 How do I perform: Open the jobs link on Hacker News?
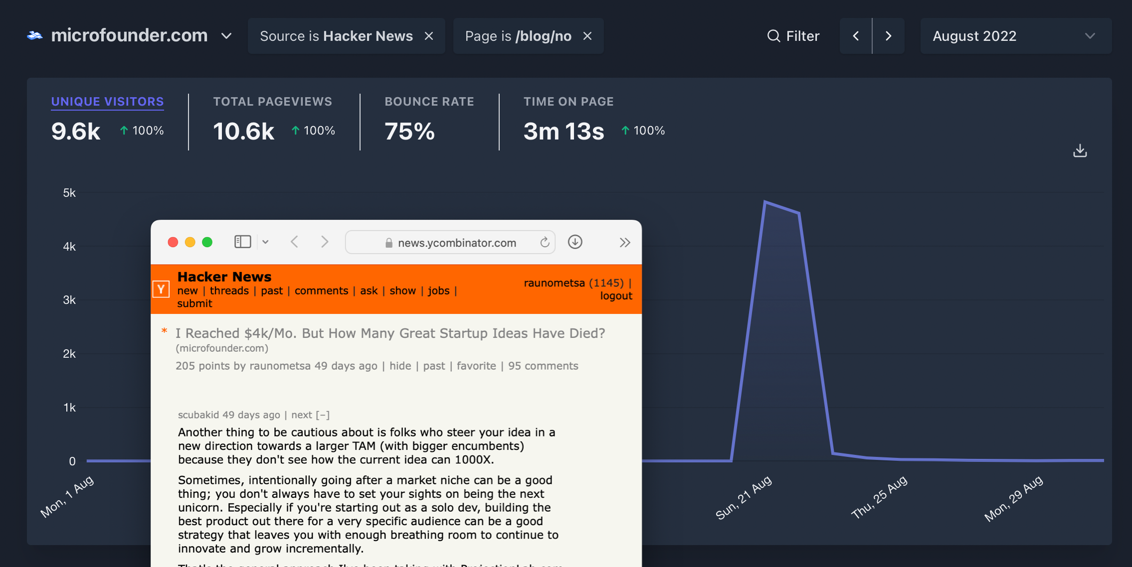pyautogui.click(x=438, y=291)
